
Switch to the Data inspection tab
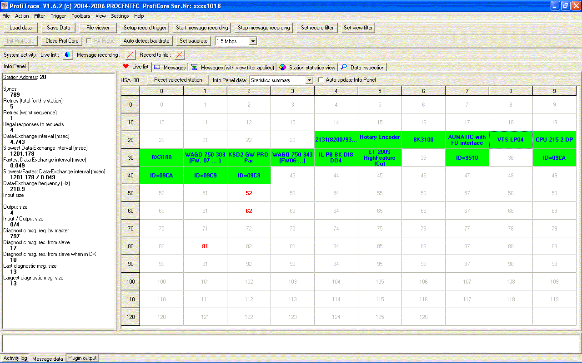(363, 67)
